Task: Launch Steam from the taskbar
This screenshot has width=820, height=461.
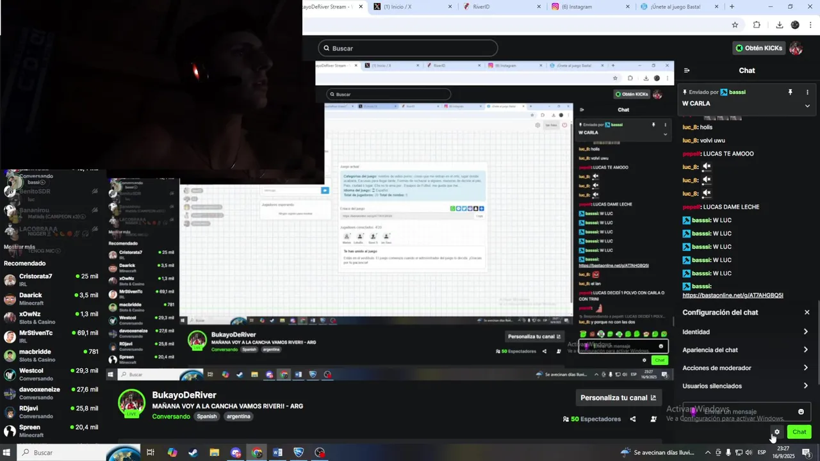Action: pyautogui.click(x=193, y=453)
